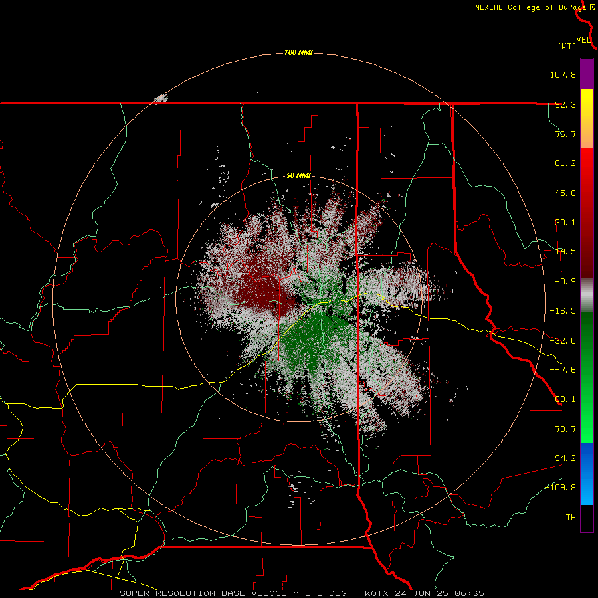Click the Super-Resolution Base Velocity caption
The image size is (598, 598).
(x=302, y=593)
